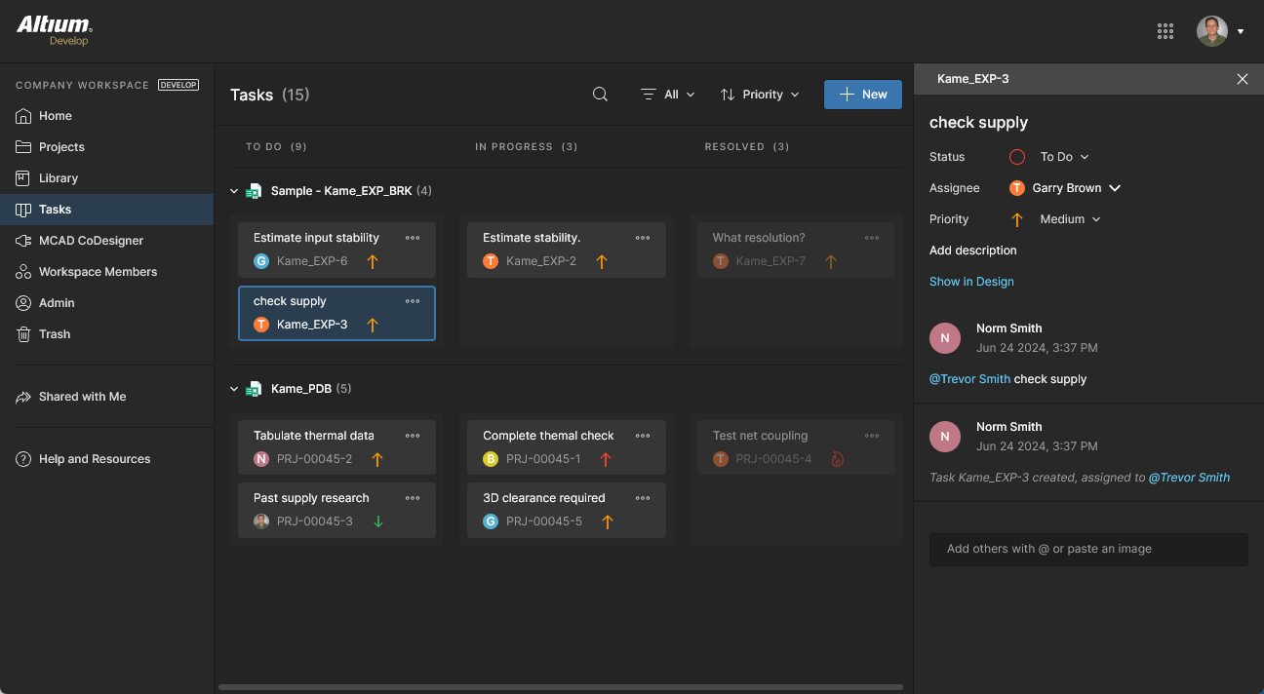Click the Library sidebar icon

[23, 178]
